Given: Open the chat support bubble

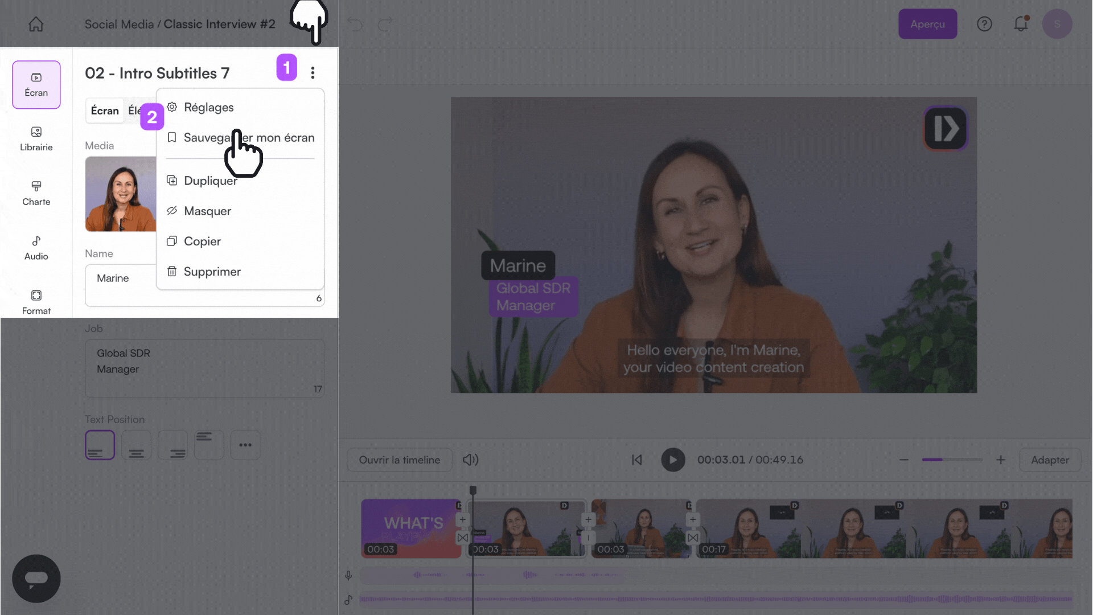Looking at the screenshot, I should [x=36, y=578].
